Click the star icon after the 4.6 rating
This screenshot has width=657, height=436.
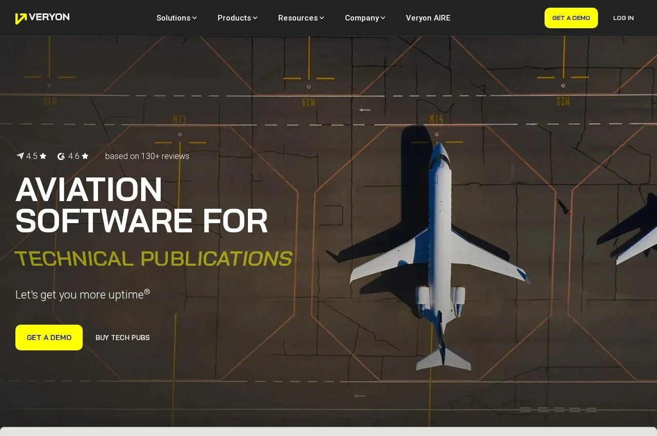pos(85,156)
